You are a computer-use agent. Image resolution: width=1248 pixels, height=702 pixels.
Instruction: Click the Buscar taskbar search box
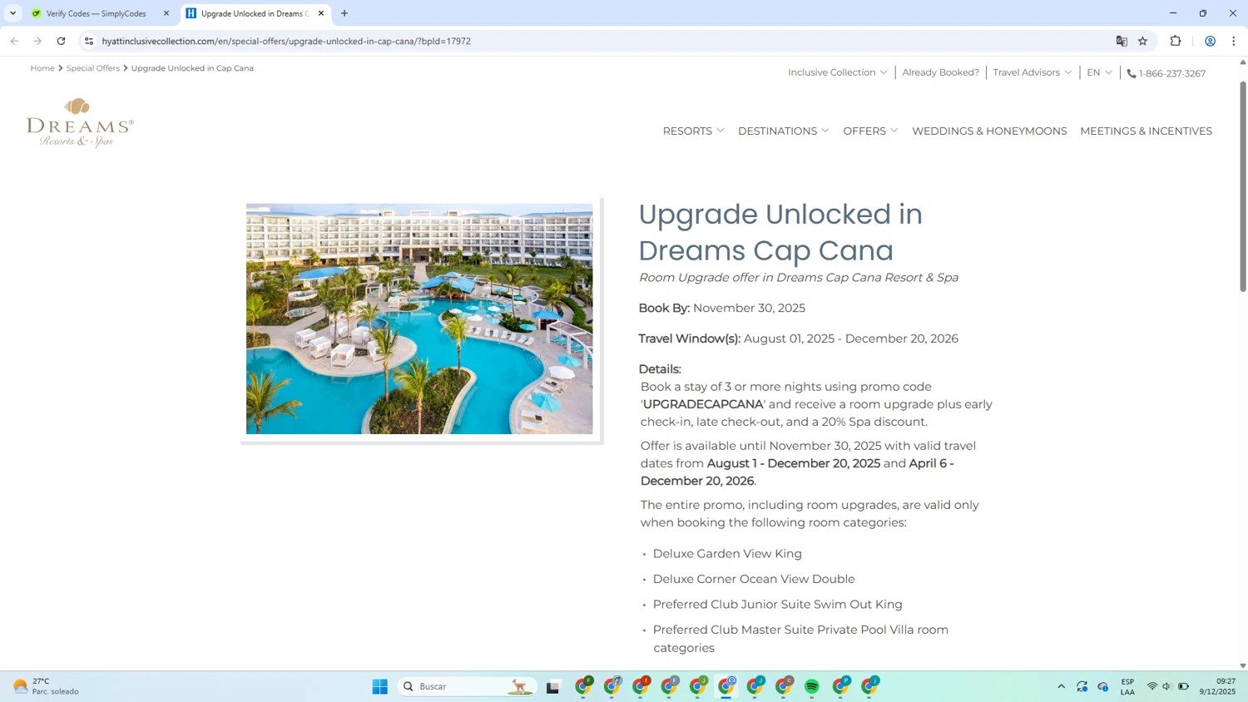click(467, 686)
